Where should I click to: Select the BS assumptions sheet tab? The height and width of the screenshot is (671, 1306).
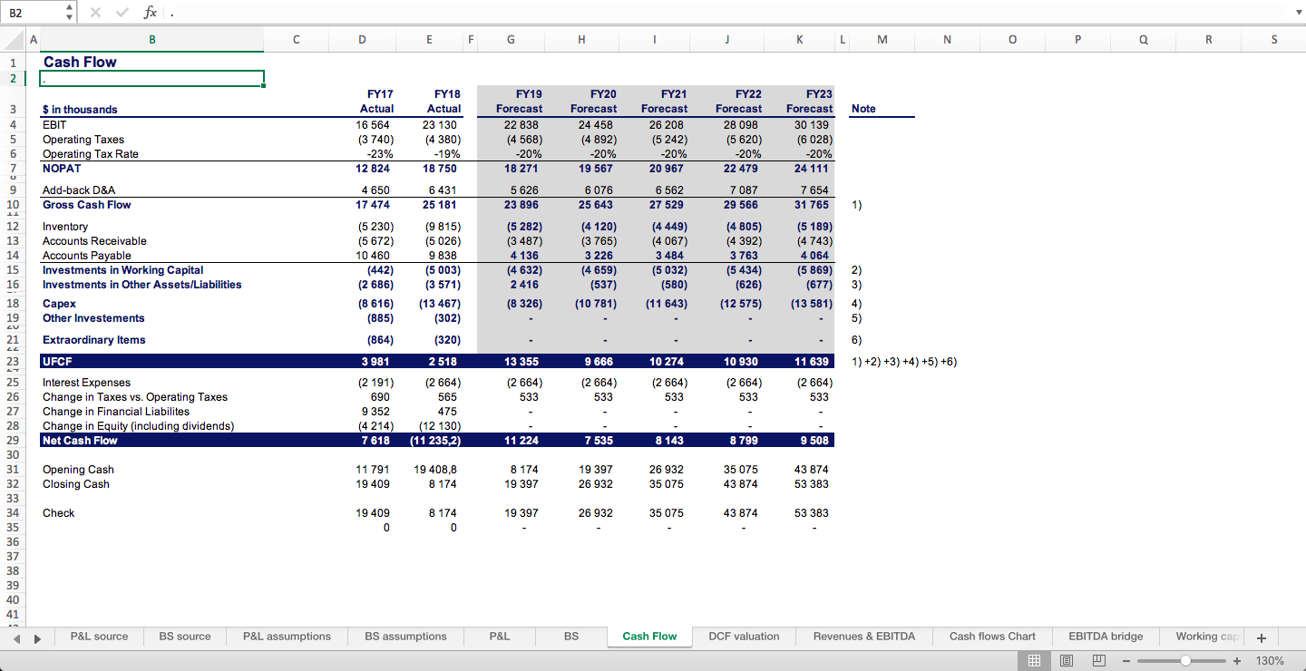click(405, 637)
